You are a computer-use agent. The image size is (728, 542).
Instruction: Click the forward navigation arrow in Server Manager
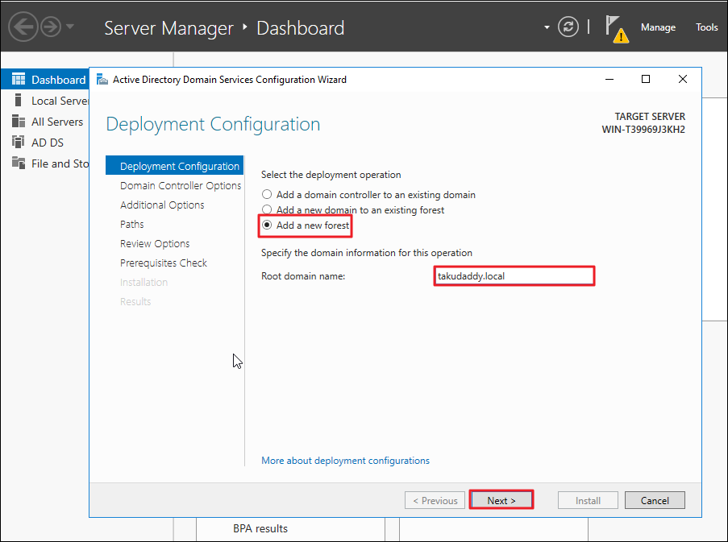pyautogui.click(x=51, y=27)
